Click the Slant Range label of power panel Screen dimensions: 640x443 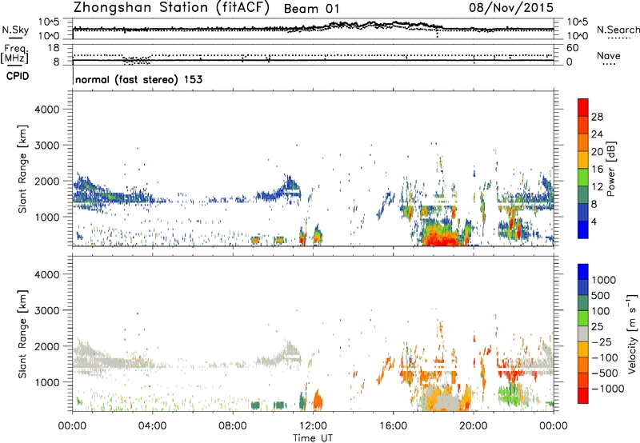pyautogui.click(x=22, y=169)
